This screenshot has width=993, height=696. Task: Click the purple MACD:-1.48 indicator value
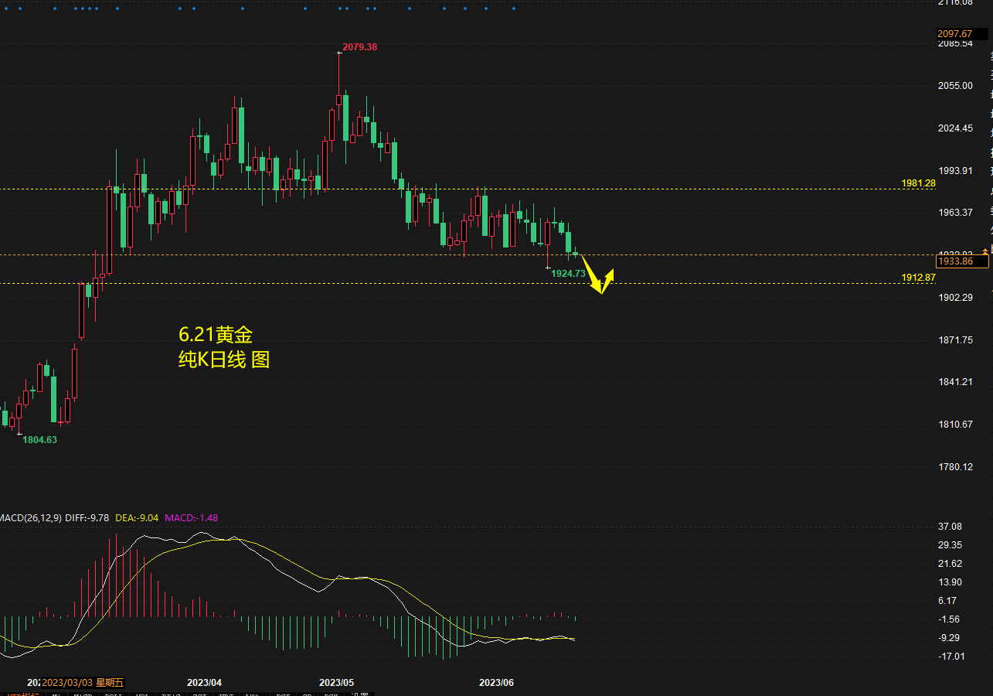tap(191, 517)
